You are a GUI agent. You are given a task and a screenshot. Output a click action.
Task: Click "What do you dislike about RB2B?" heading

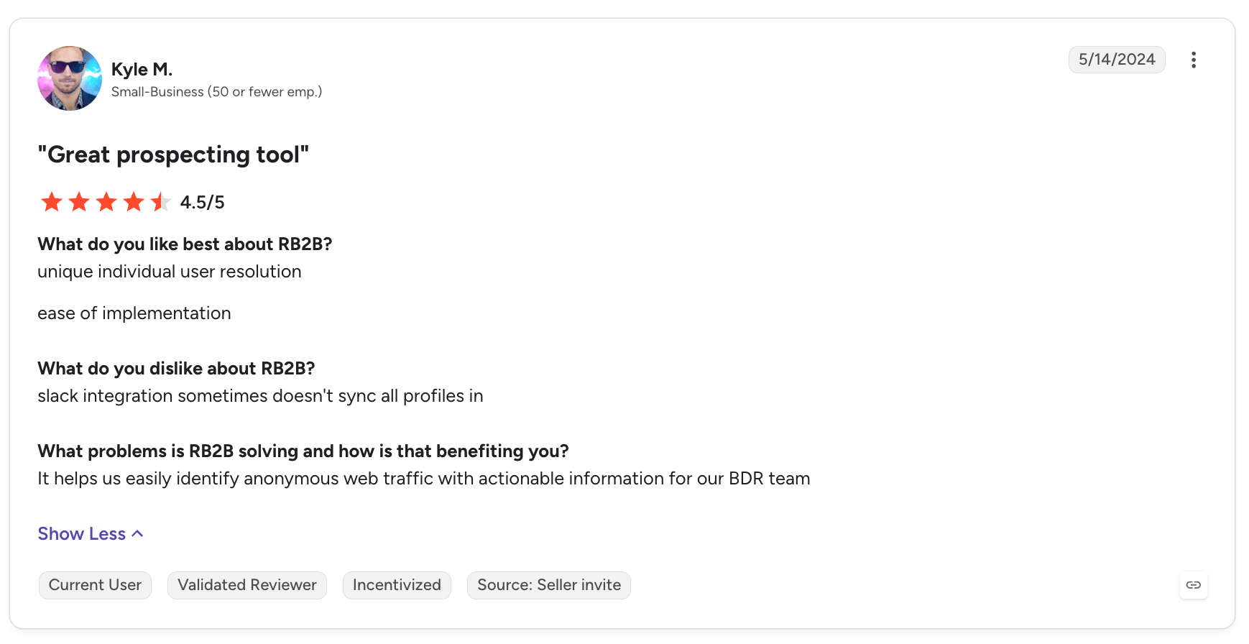(x=176, y=369)
